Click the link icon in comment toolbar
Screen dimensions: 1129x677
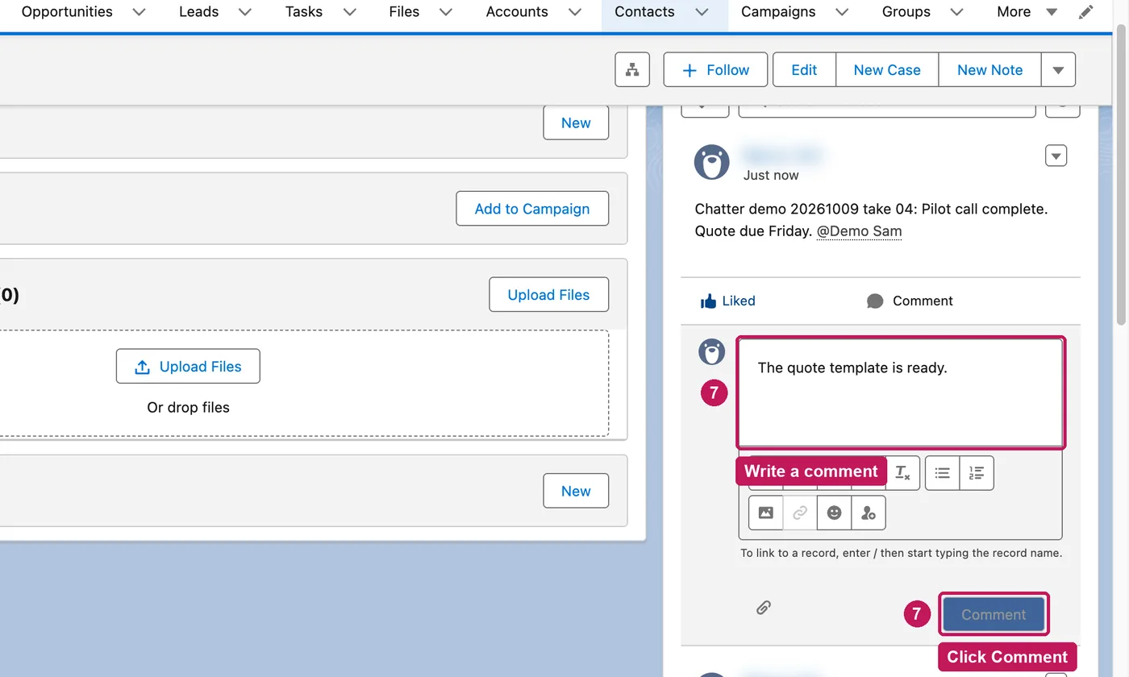800,513
